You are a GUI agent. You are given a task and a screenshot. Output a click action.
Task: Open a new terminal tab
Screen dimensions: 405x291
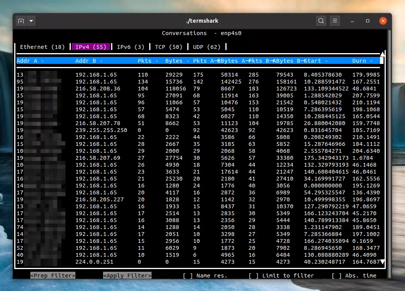tap(21, 21)
